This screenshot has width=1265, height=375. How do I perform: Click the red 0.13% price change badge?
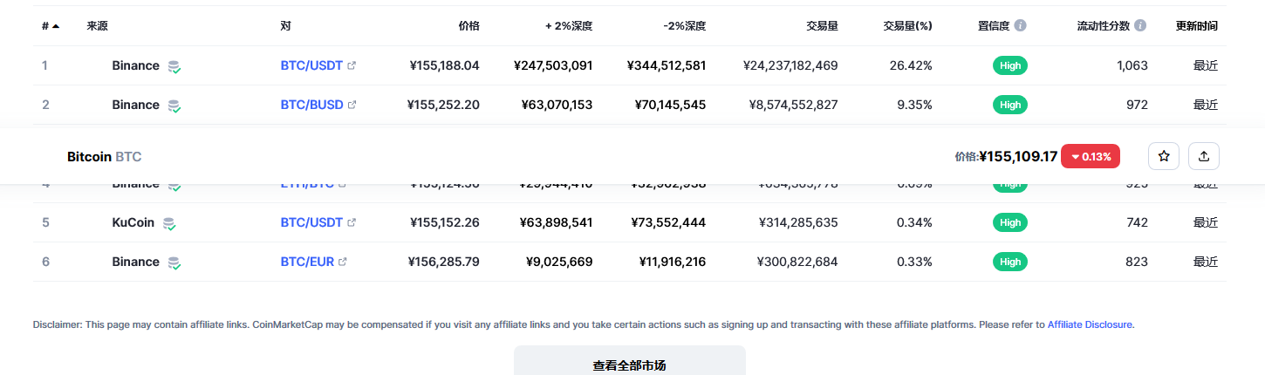[1091, 157]
